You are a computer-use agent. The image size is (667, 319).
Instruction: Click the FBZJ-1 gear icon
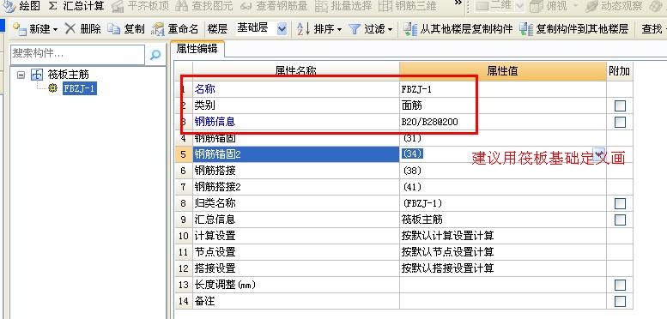[x=53, y=88]
